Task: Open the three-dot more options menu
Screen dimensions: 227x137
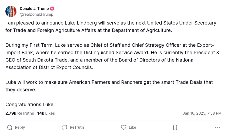Action: pyautogui.click(x=217, y=127)
